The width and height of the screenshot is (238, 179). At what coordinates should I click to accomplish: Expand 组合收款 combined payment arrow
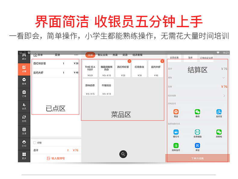[224, 96]
